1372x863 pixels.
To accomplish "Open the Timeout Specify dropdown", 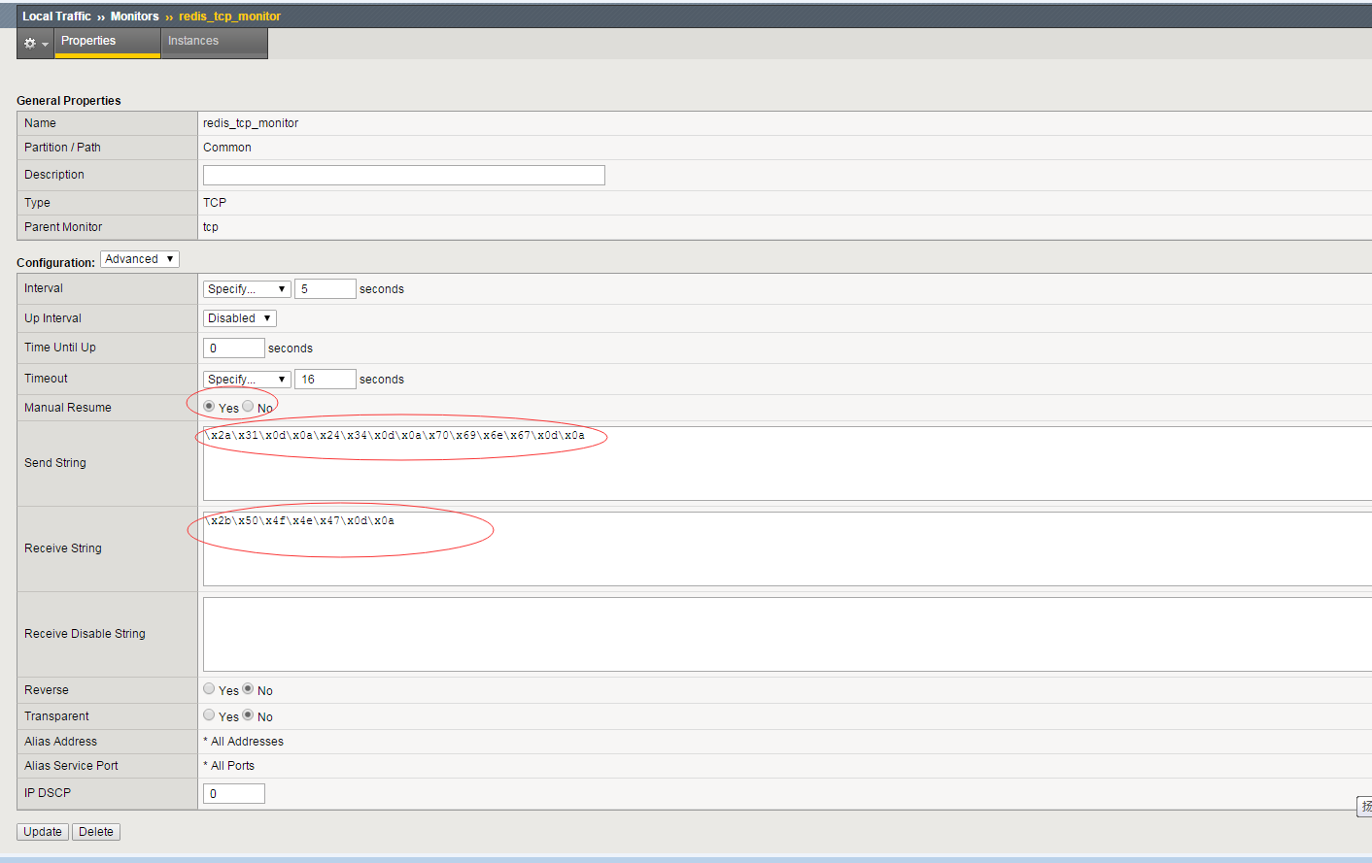I will pyautogui.click(x=247, y=380).
